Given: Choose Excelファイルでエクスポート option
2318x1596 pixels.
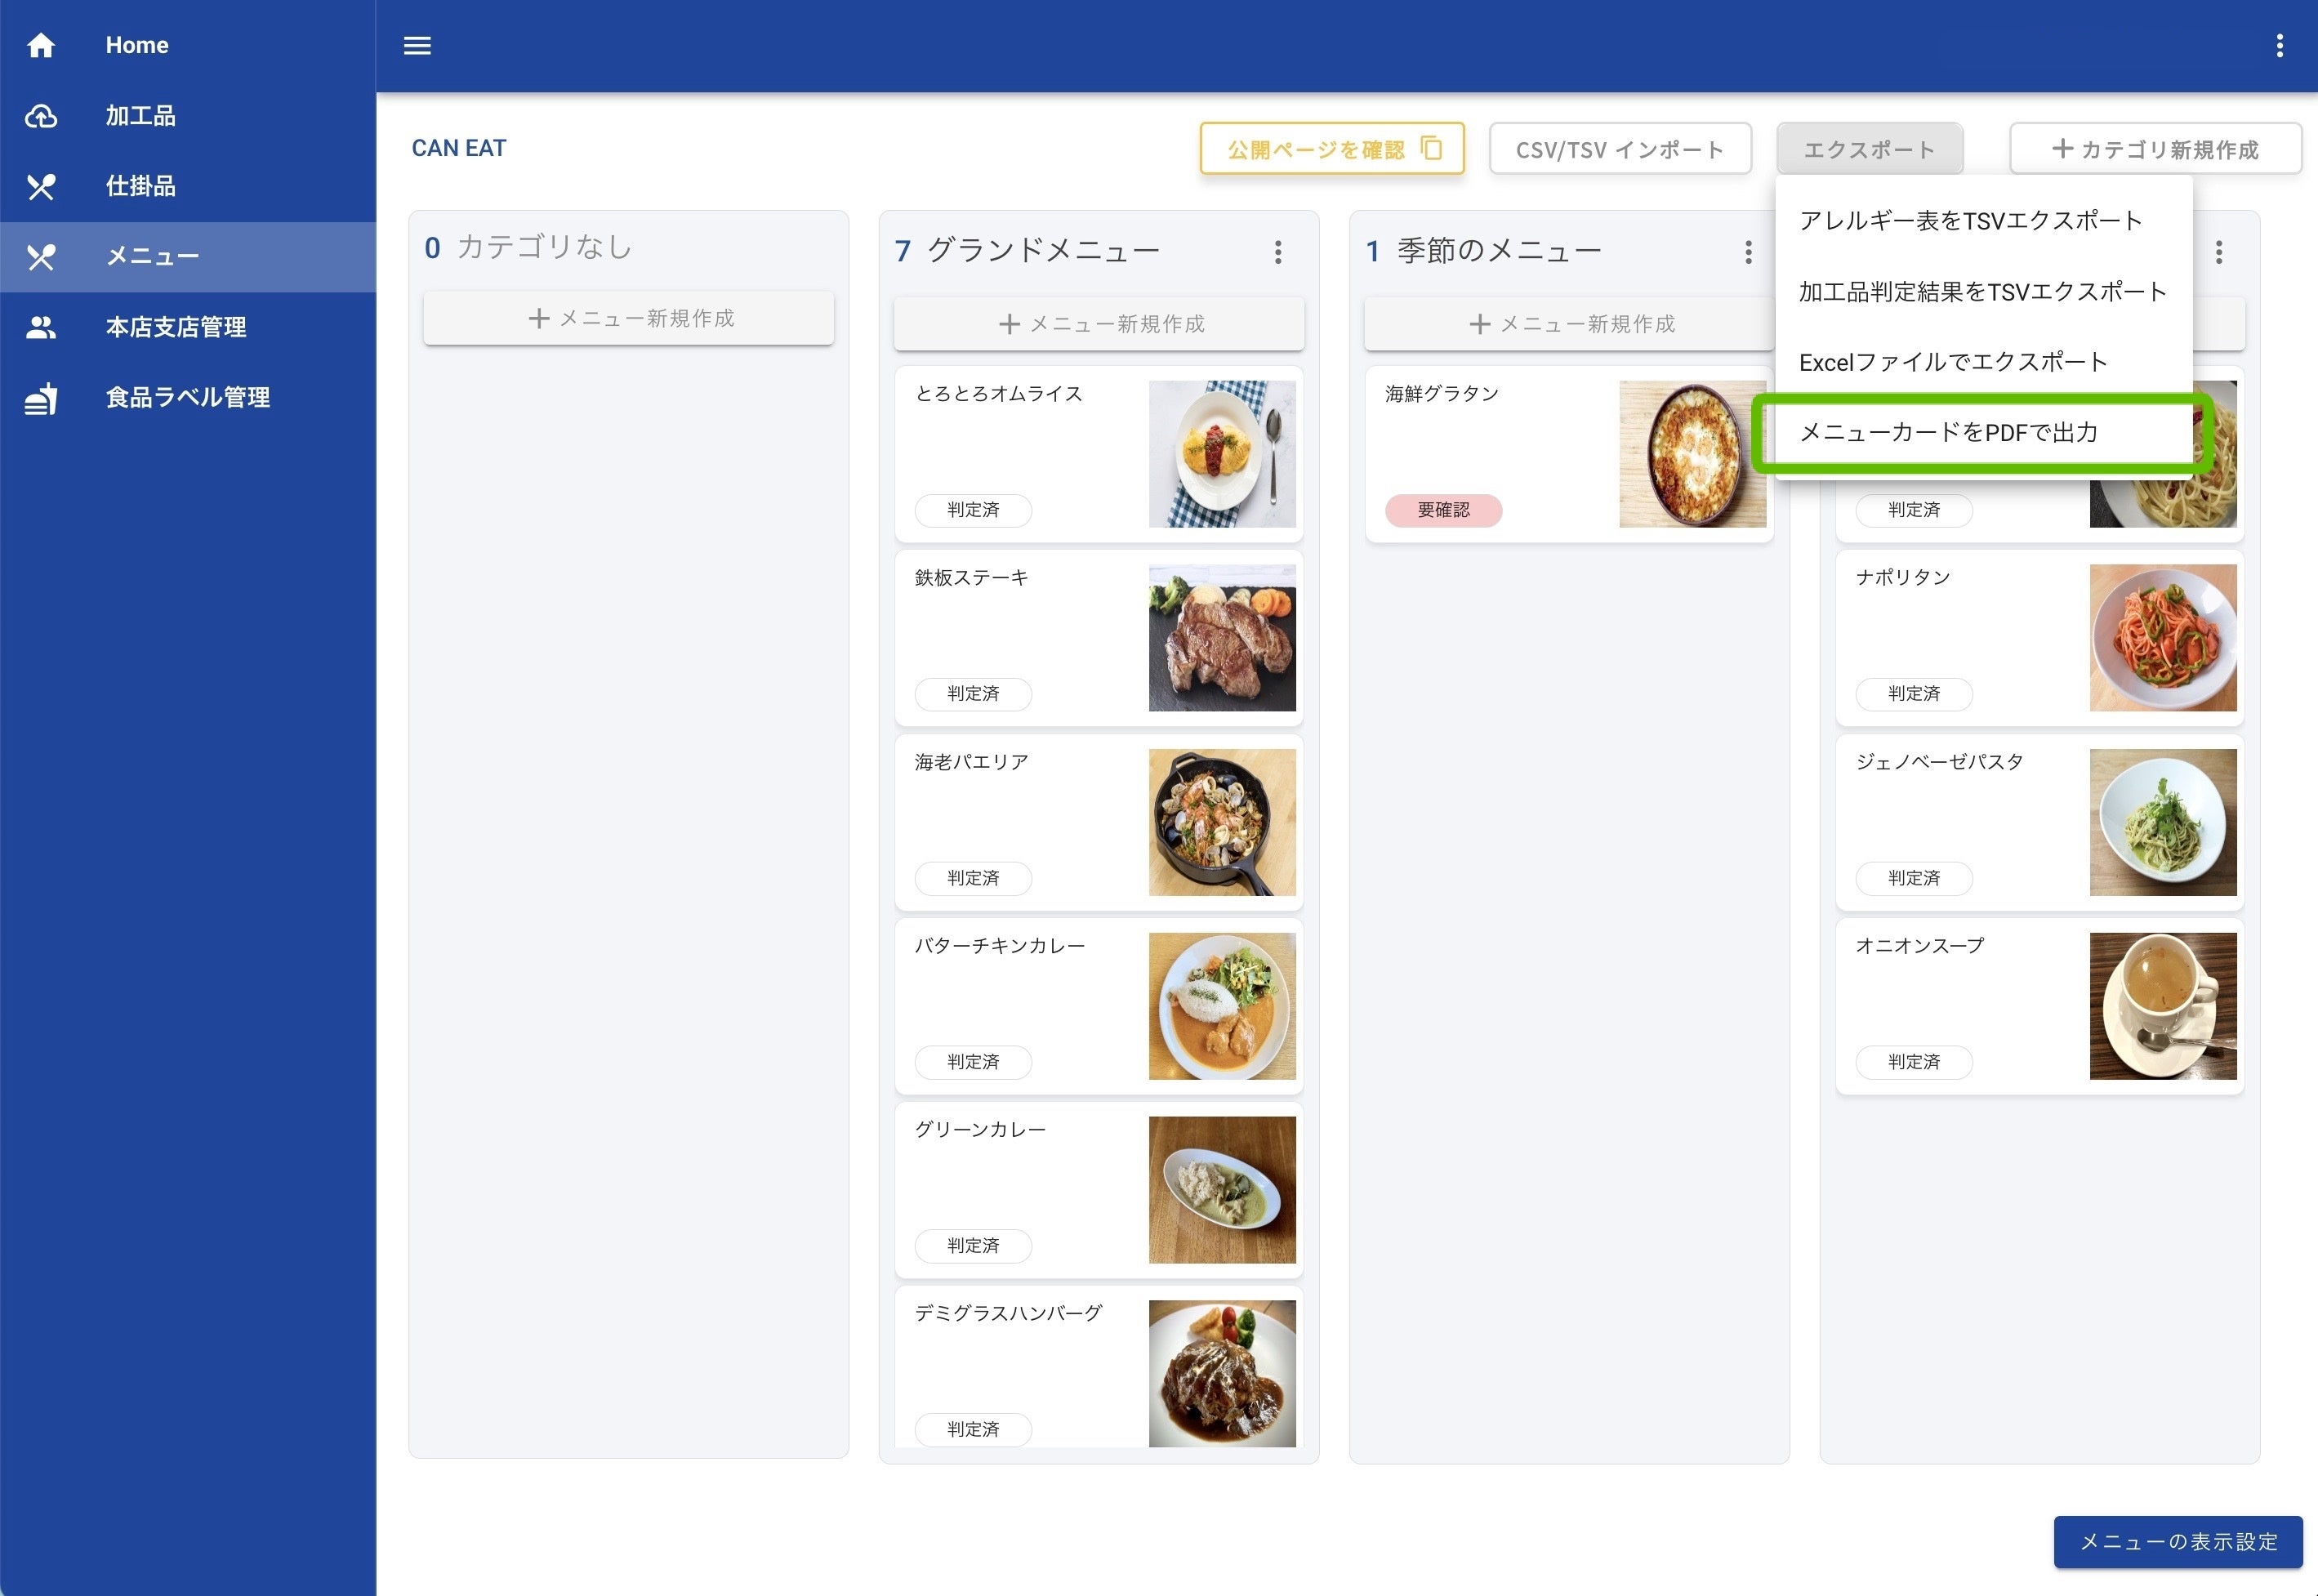Looking at the screenshot, I should coord(1952,362).
